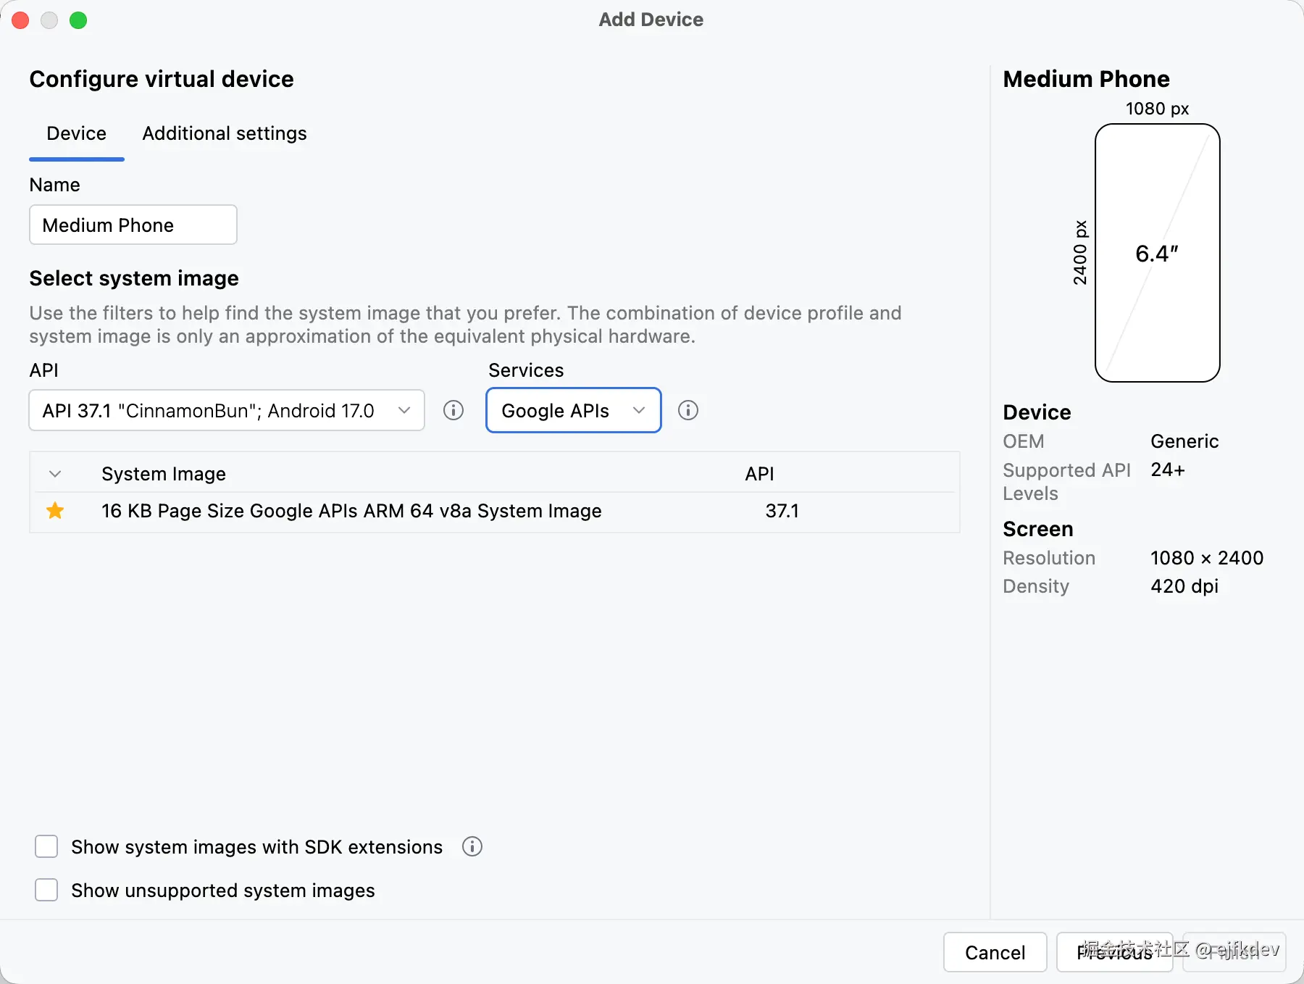Click the API column header

[x=760, y=474]
